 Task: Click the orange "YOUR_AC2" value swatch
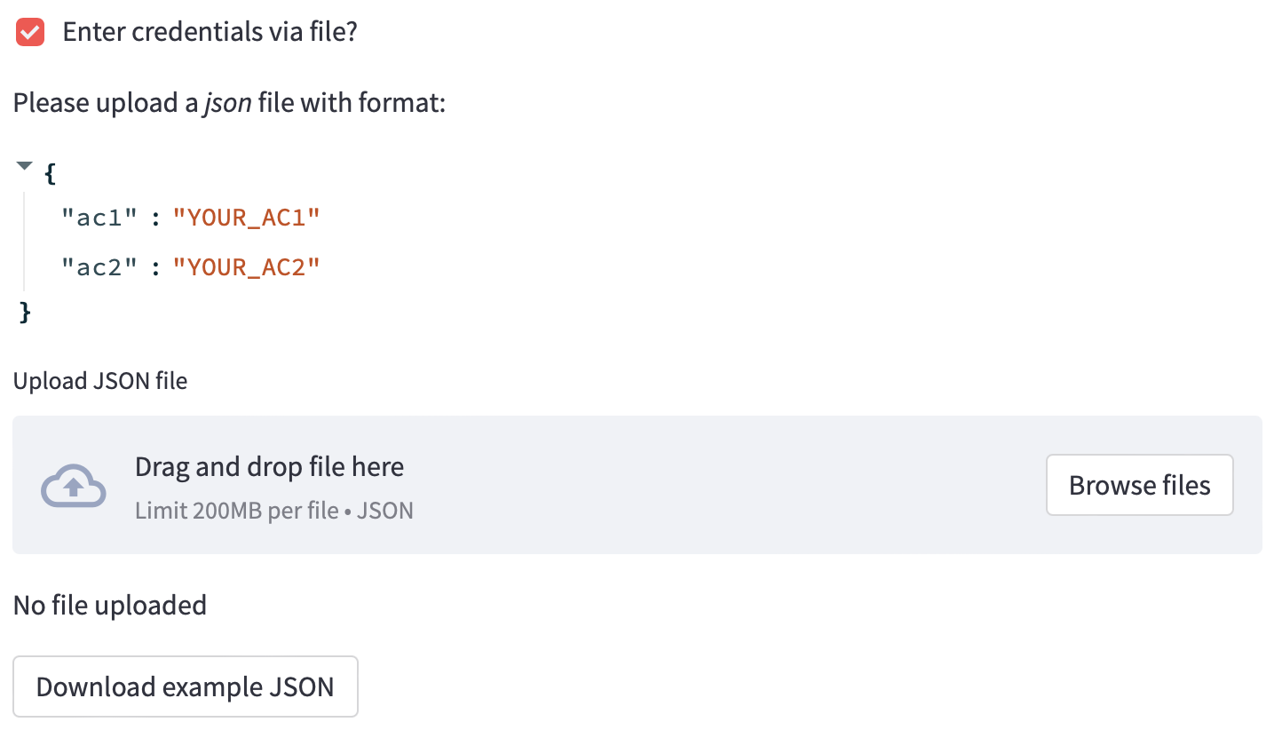click(247, 266)
